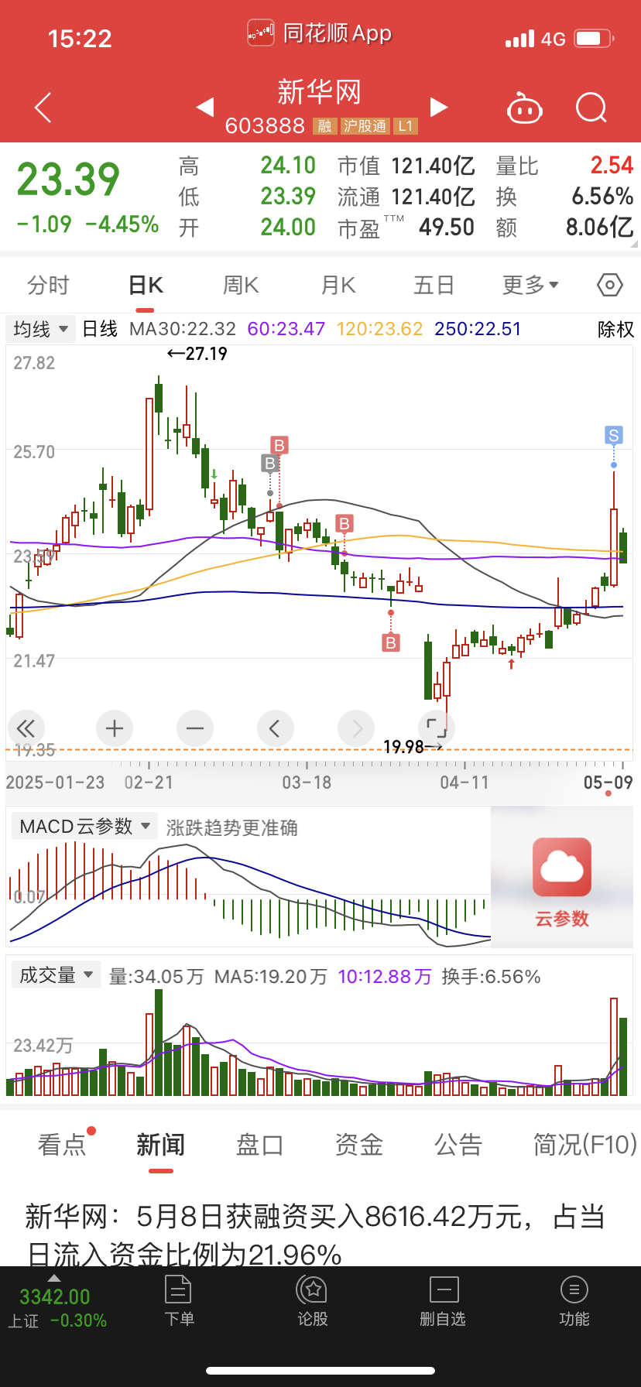Zoom in chart with plus button
641x1387 pixels.
pyautogui.click(x=115, y=728)
